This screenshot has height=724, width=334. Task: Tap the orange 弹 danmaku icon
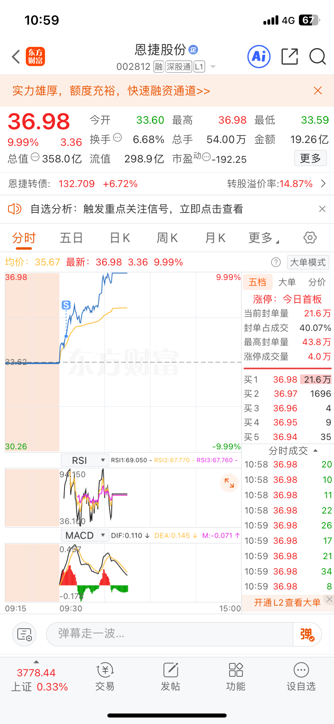pos(307,634)
